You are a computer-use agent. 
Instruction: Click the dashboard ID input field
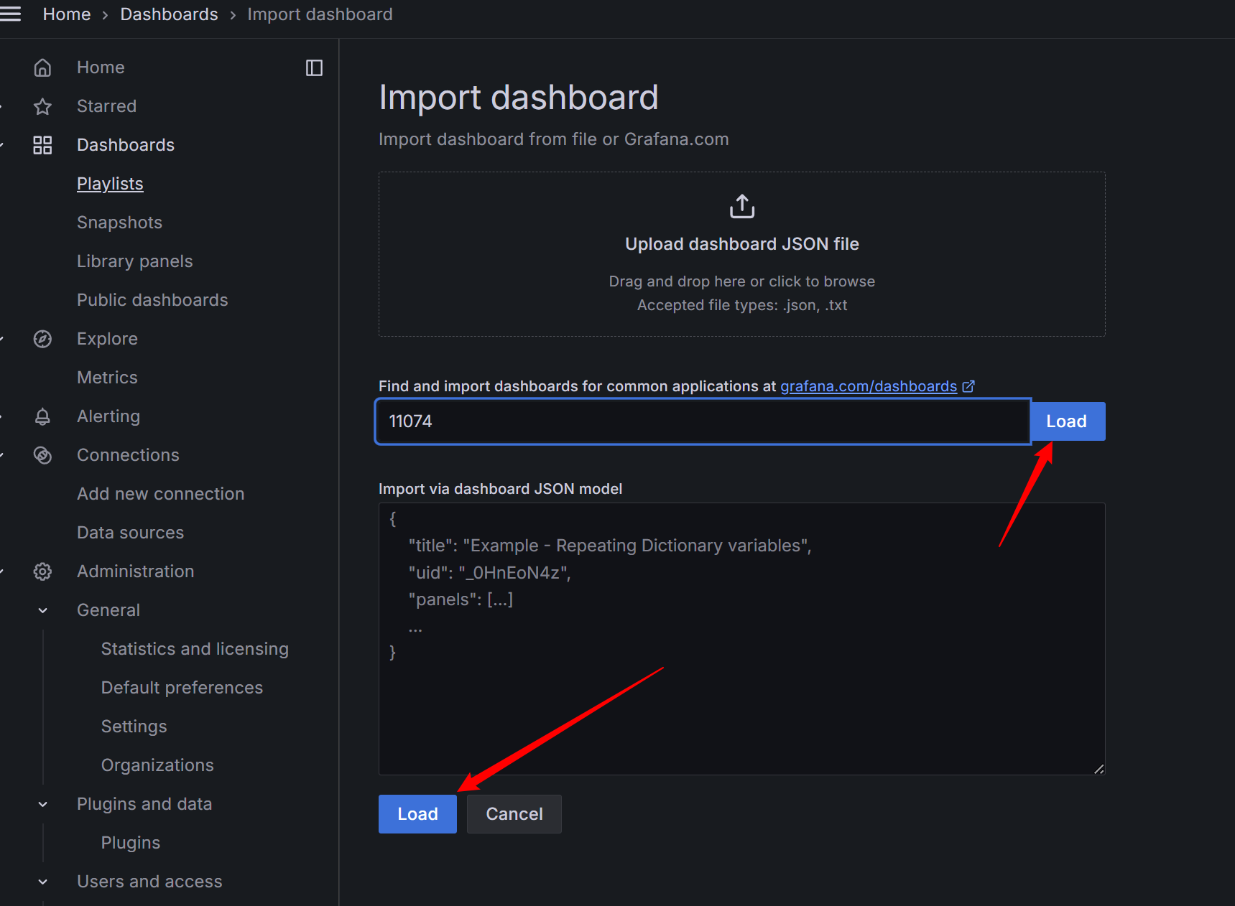pos(703,421)
